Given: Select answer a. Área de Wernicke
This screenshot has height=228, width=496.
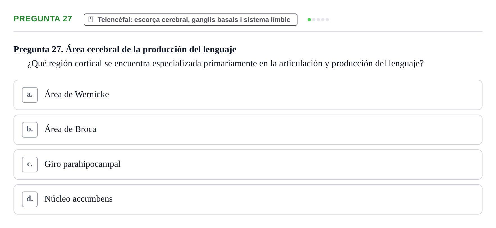Looking at the screenshot, I should point(248,95).
